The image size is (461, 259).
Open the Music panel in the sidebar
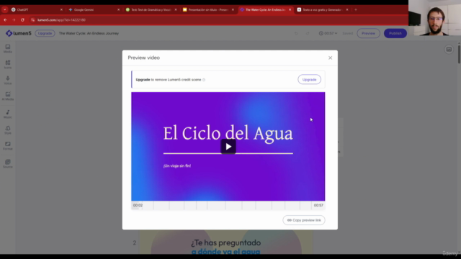[x=8, y=114]
